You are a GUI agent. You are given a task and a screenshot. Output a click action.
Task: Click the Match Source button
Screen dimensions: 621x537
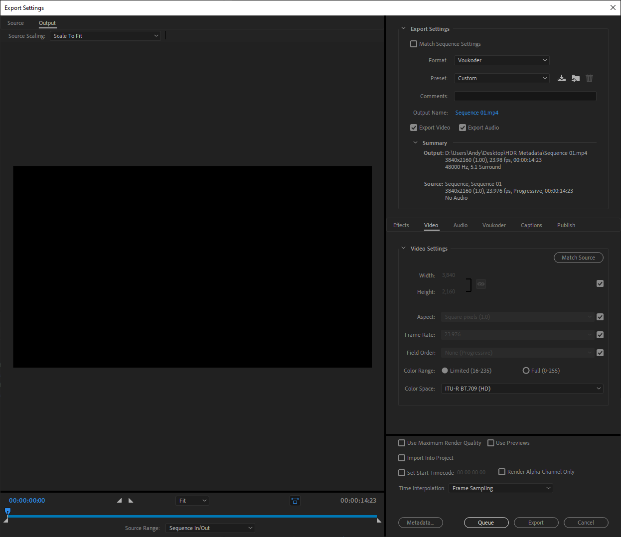[578, 258]
